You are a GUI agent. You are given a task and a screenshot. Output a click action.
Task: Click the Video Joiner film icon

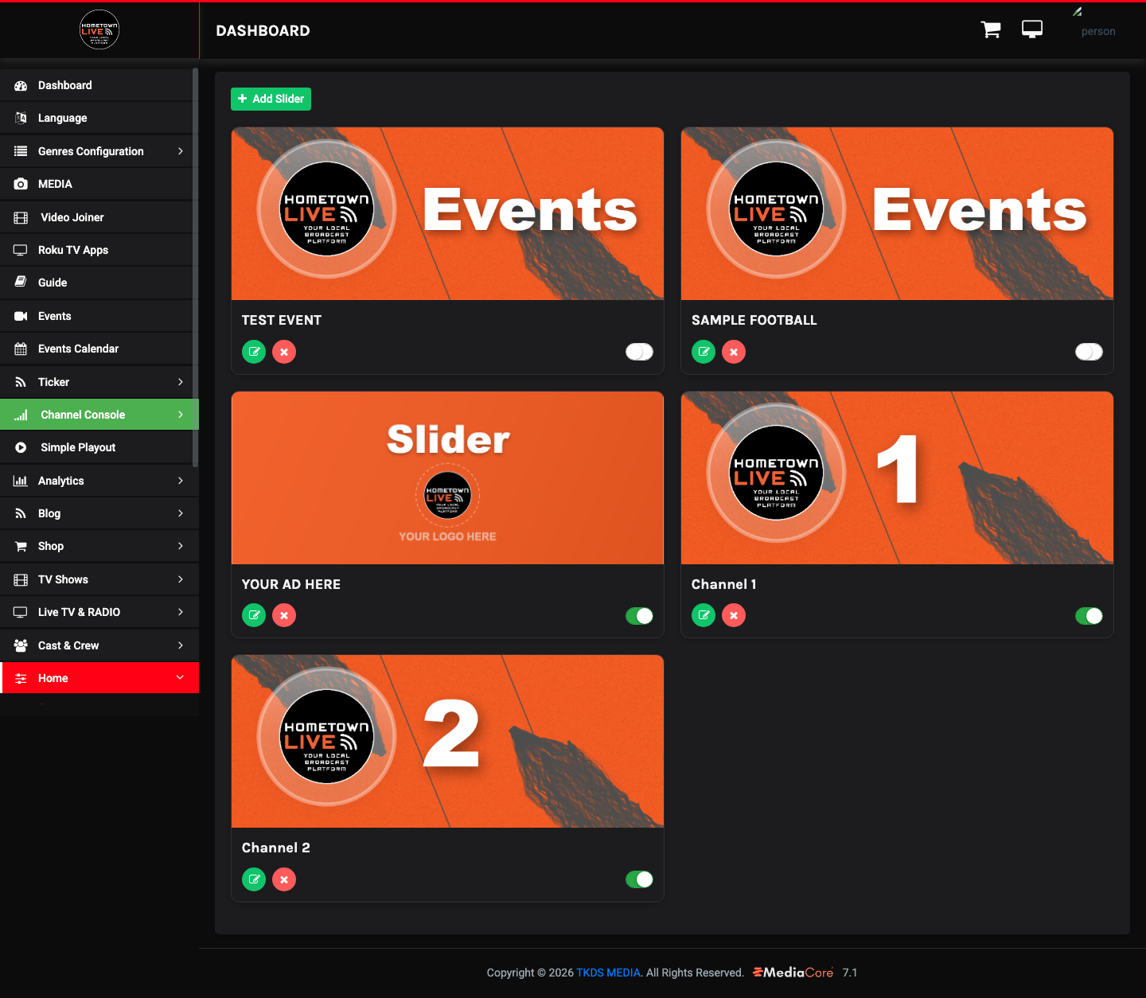coord(21,217)
